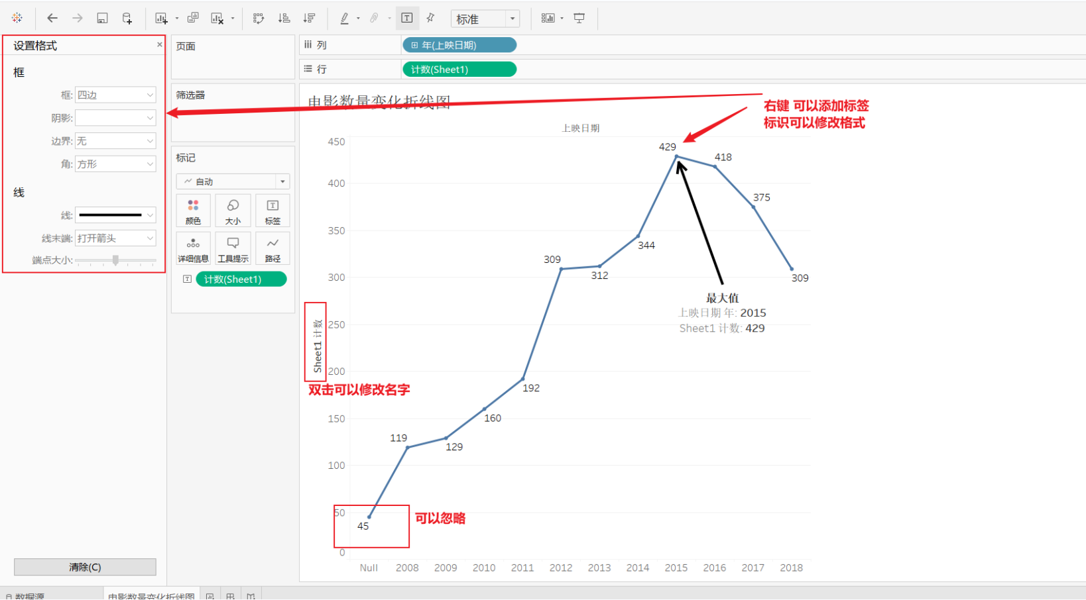Click the new story tab icon in the bottom bar

tap(251, 595)
